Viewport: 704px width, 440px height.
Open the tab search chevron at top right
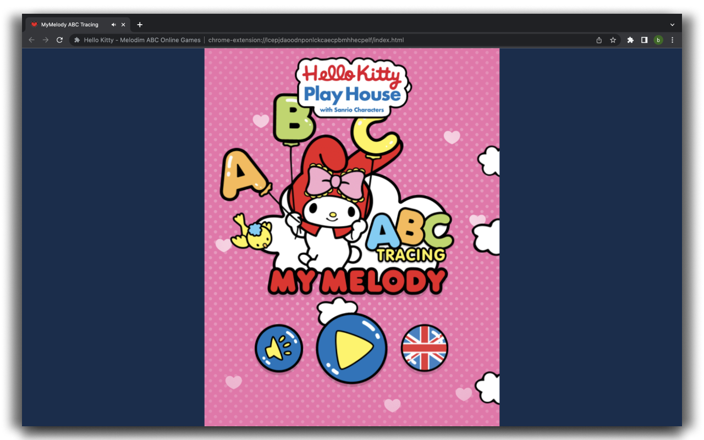(672, 24)
